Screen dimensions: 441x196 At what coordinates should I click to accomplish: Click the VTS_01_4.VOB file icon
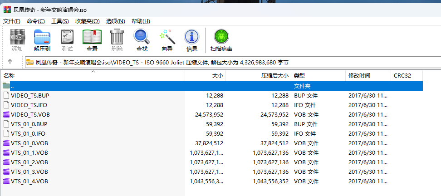pyautogui.click(x=6, y=181)
